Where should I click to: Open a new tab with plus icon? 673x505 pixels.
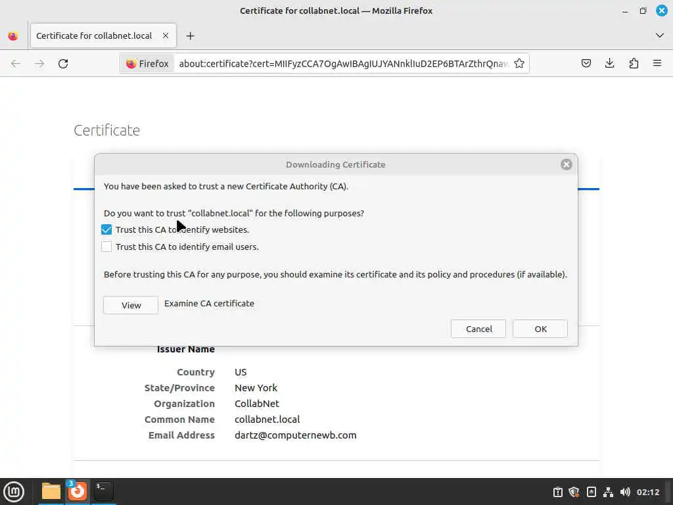[190, 36]
